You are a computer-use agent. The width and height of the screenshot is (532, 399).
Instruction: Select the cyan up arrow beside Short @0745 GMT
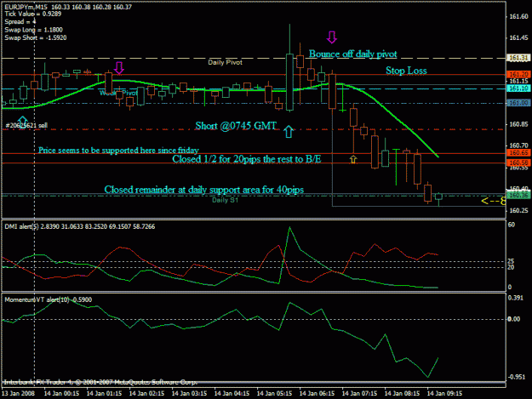289,132
